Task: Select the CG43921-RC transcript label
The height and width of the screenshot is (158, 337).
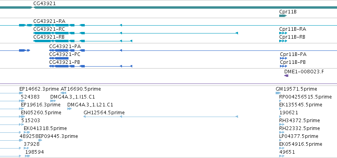Action: pos(49,29)
